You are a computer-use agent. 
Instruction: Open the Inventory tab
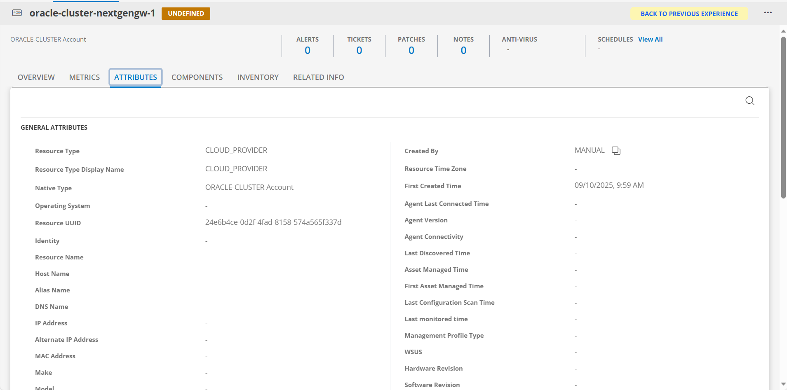coord(258,77)
